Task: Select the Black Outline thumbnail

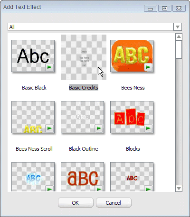Action: (x=83, y=117)
